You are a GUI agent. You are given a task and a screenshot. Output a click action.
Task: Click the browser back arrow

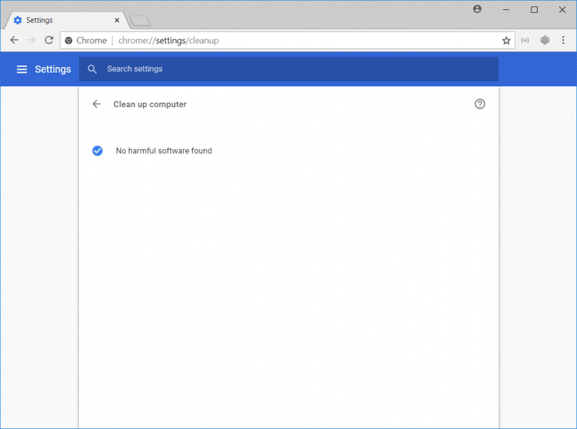pyautogui.click(x=14, y=41)
